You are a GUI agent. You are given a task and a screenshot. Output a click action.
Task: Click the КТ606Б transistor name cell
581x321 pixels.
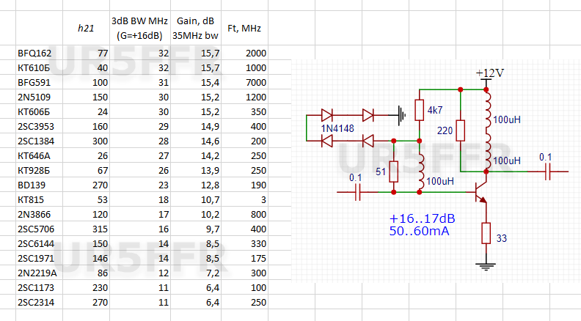click(x=40, y=112)
